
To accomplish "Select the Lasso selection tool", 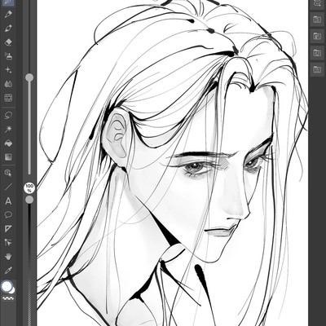I will point(8,116).
